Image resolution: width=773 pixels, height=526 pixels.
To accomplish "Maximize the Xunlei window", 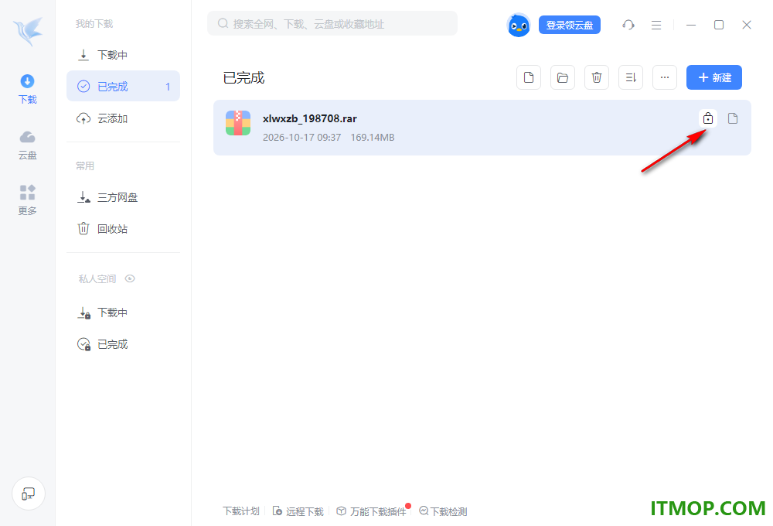I will click(719, 25).
